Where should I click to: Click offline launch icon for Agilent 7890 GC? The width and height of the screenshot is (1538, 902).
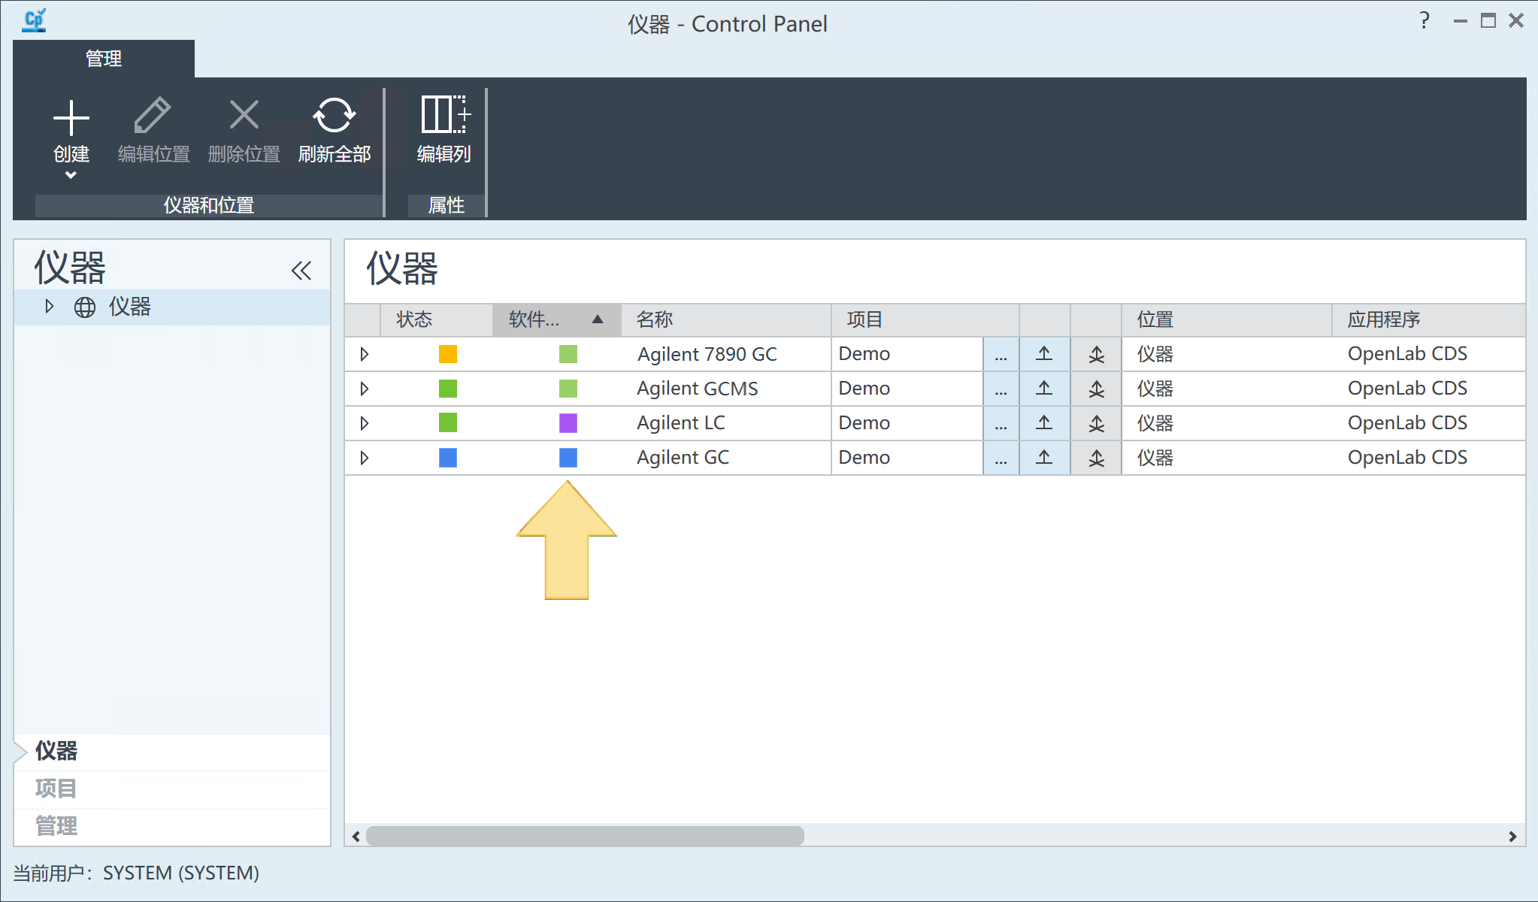(1097, 354)
